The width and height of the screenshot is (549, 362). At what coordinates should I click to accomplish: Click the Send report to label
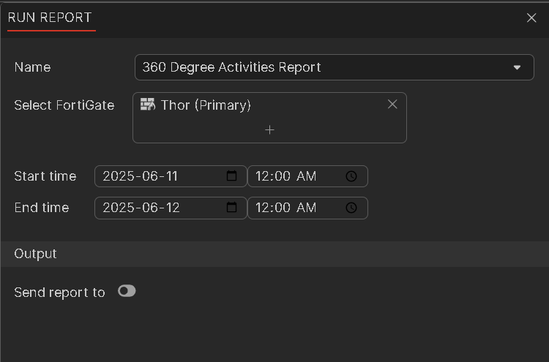[59, 293]
